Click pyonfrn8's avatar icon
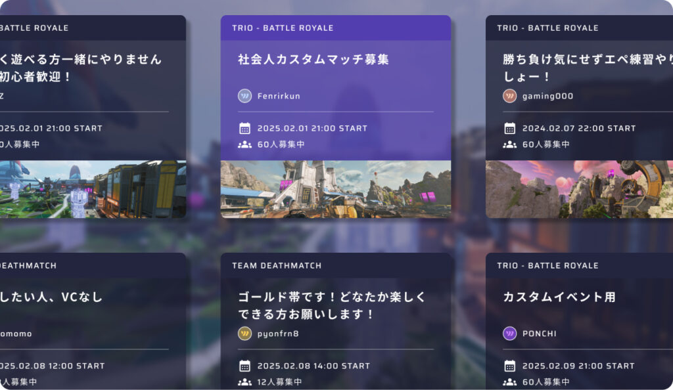The image size is (673, 390). 243,333
